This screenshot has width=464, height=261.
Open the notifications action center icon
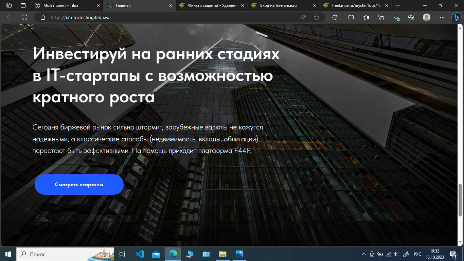[x=453, y=254]
